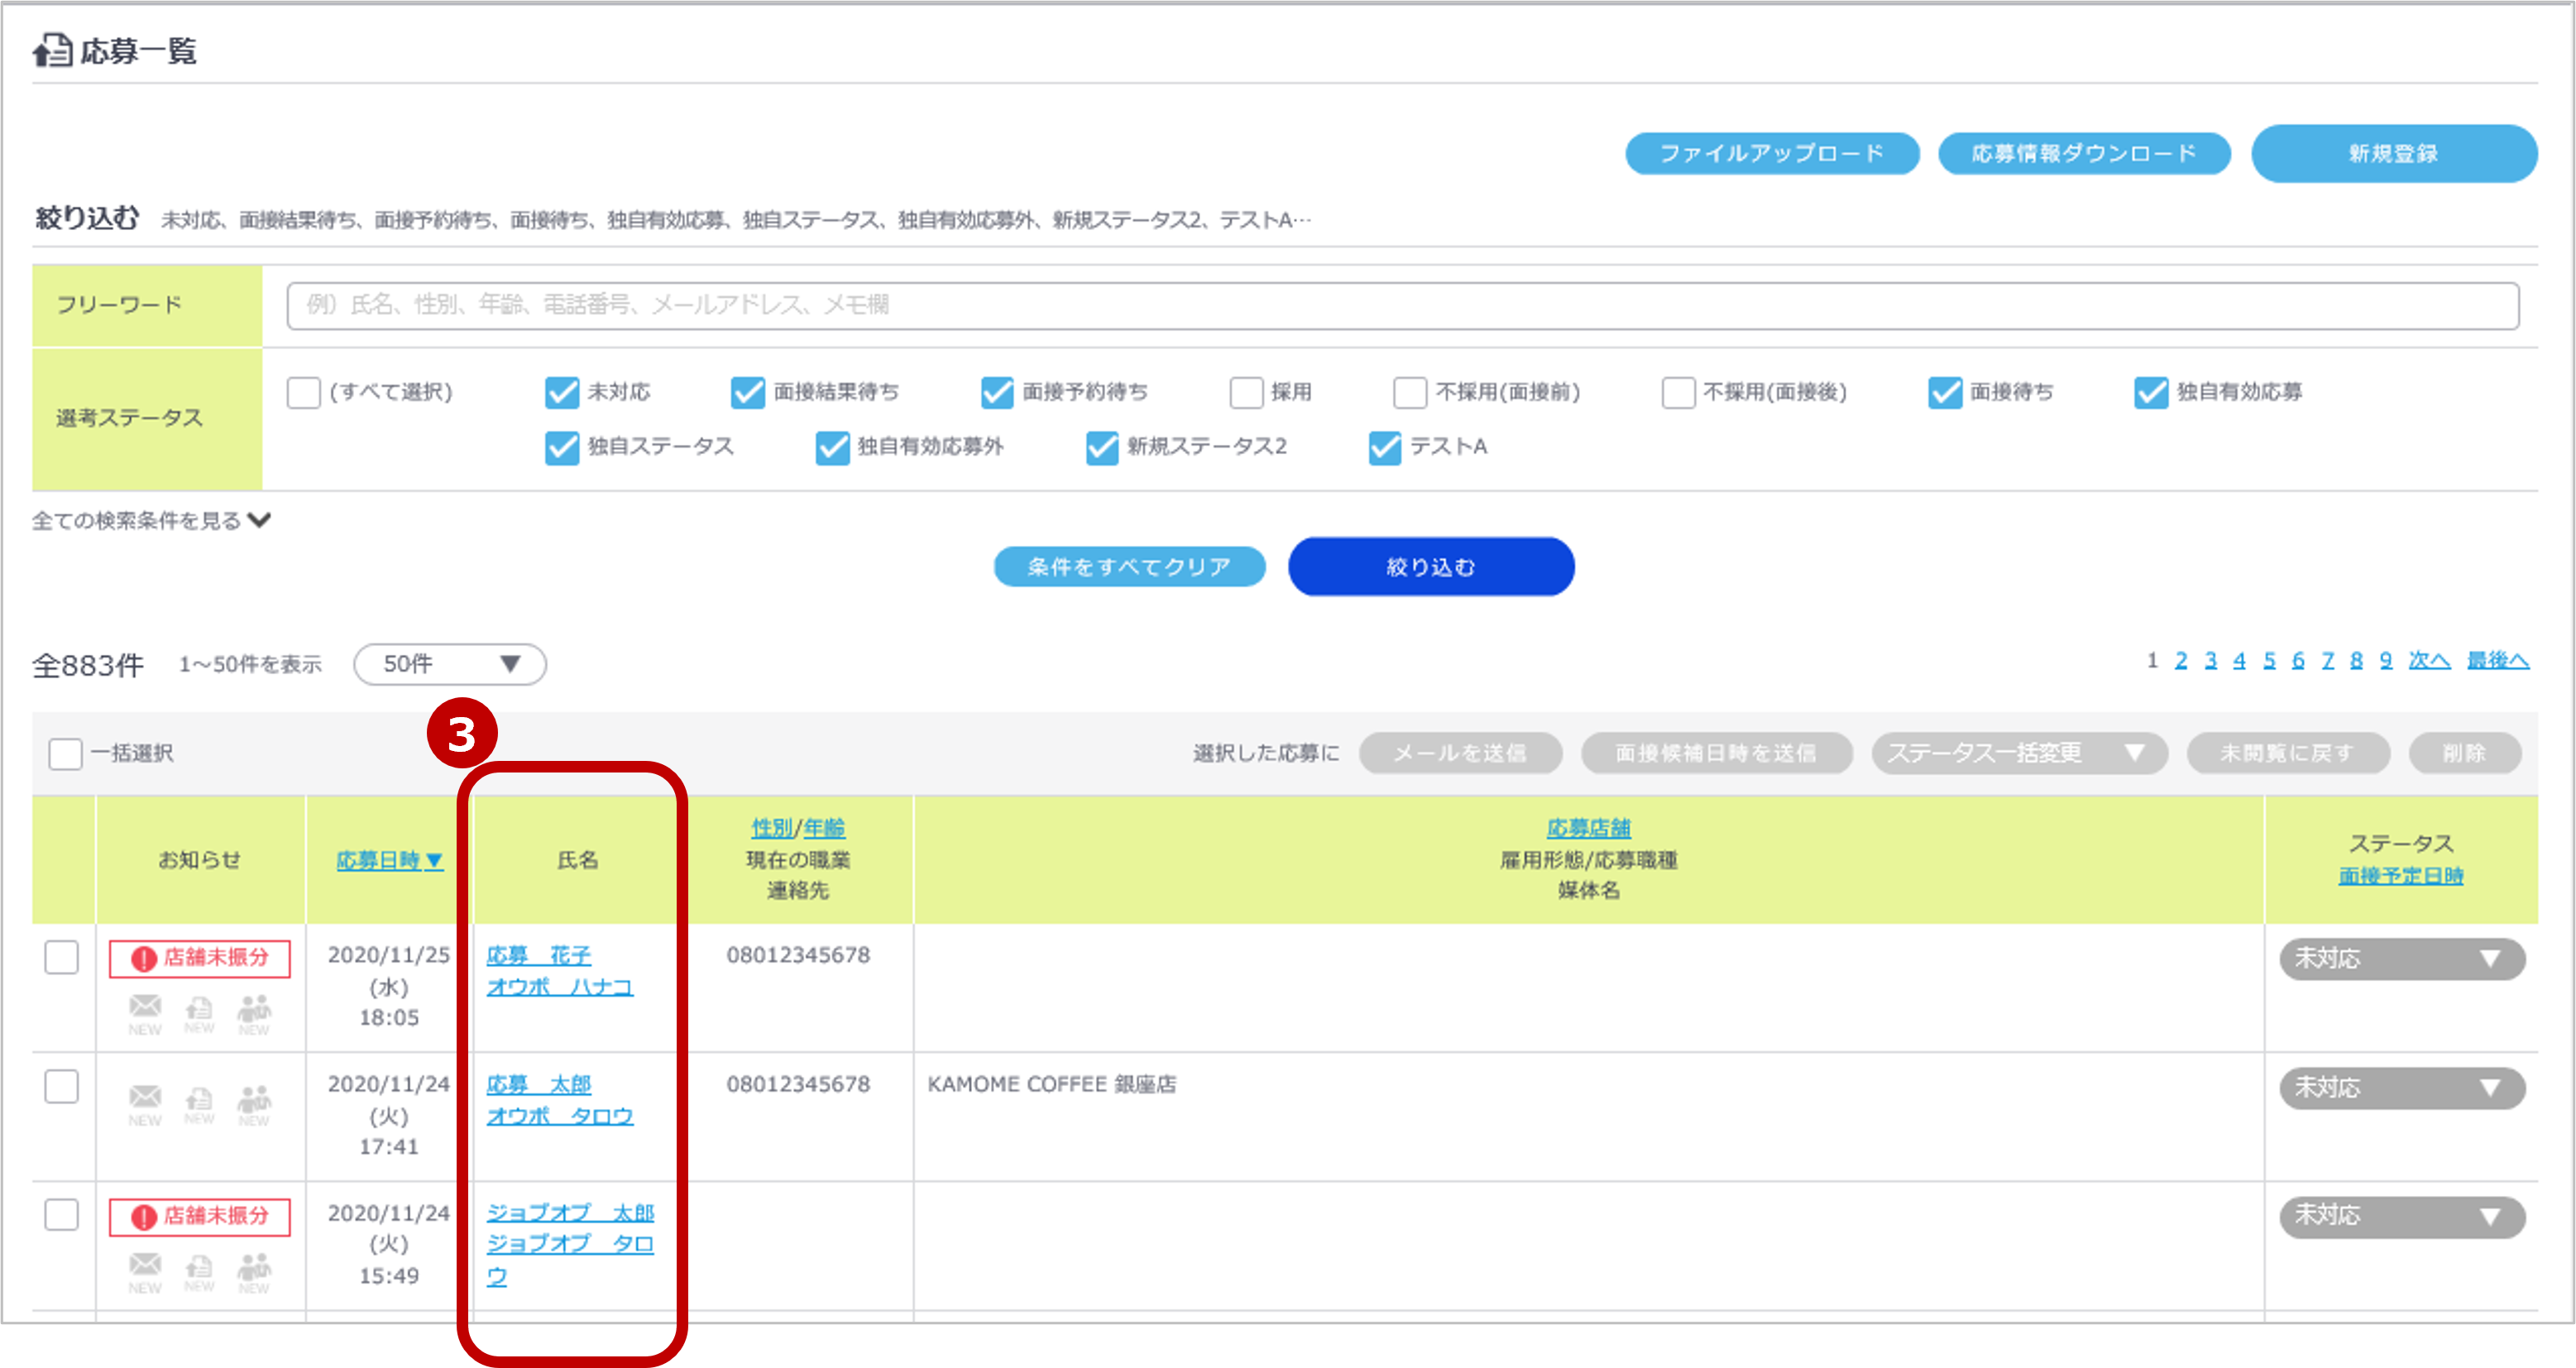2576x1368 pixels.
Task: Click 店舗未振分 alert badge in first row
Action: (x=200, y=958)
